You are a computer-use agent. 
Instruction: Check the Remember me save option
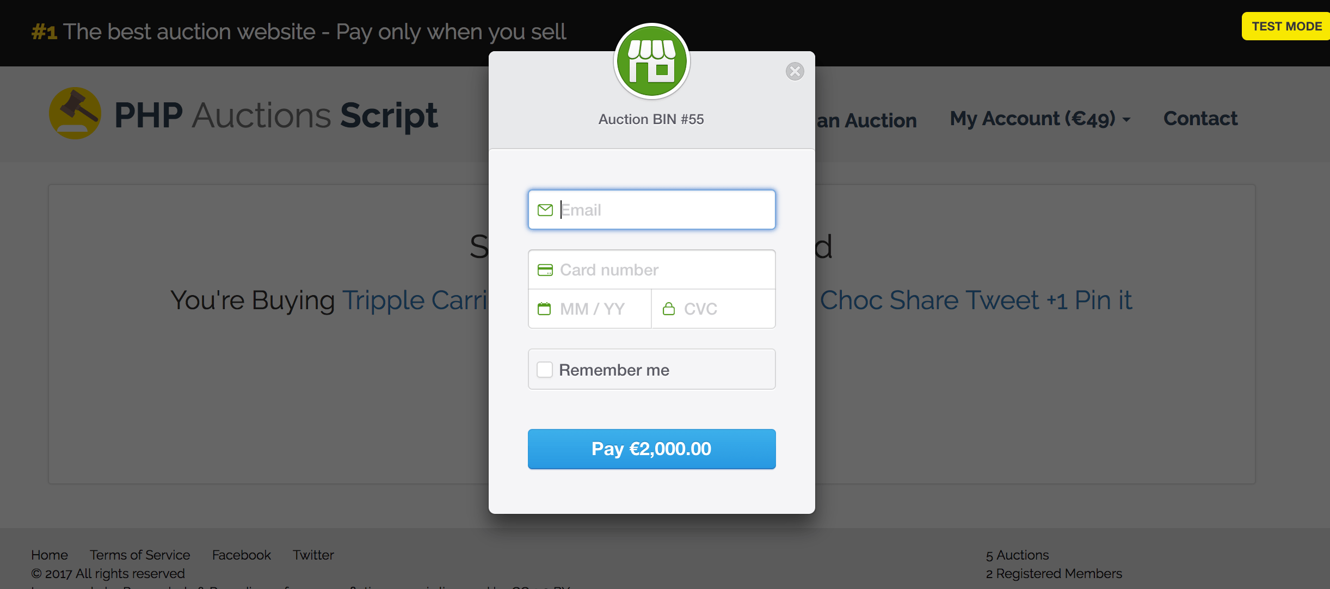coord(545,370)
